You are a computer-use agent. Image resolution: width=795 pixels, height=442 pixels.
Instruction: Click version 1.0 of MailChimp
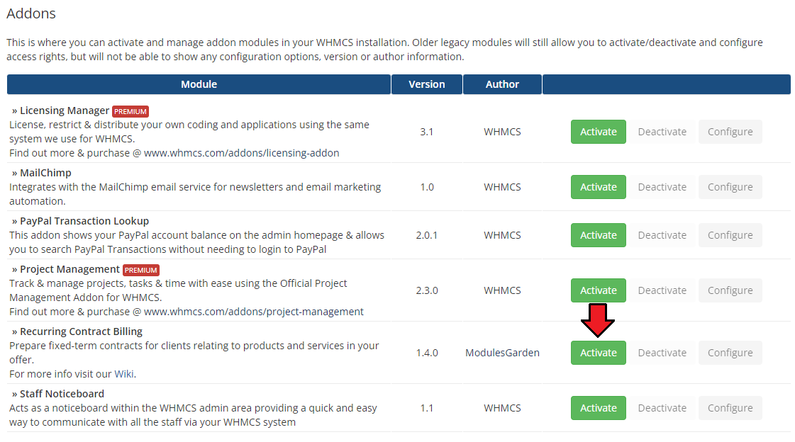pos(427,187)
